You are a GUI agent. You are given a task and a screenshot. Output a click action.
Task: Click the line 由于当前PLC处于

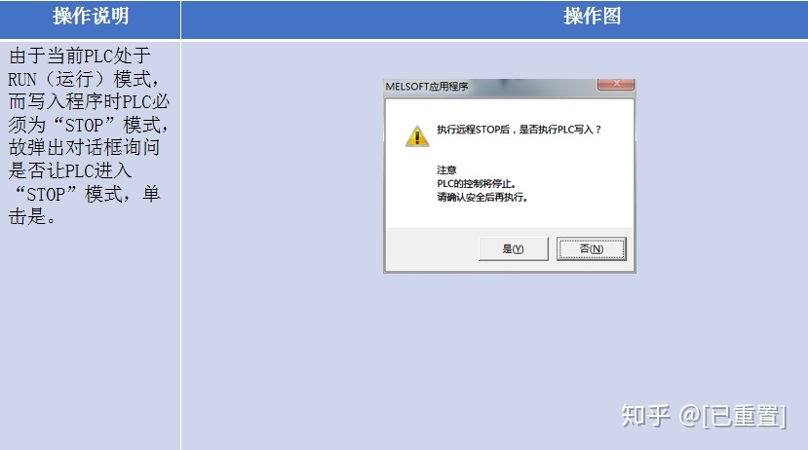pos(79,56)
